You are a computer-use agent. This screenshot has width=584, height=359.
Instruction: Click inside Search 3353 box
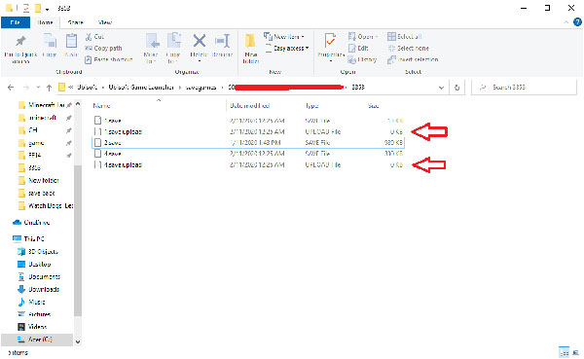[524, 88]
